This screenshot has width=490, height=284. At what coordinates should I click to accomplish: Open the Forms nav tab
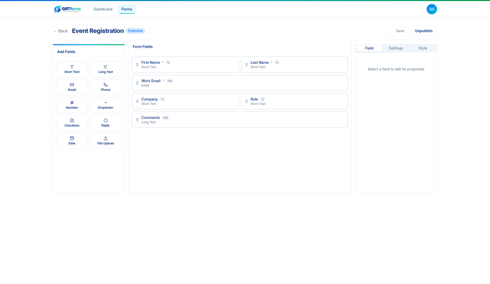tap(127, 9)
